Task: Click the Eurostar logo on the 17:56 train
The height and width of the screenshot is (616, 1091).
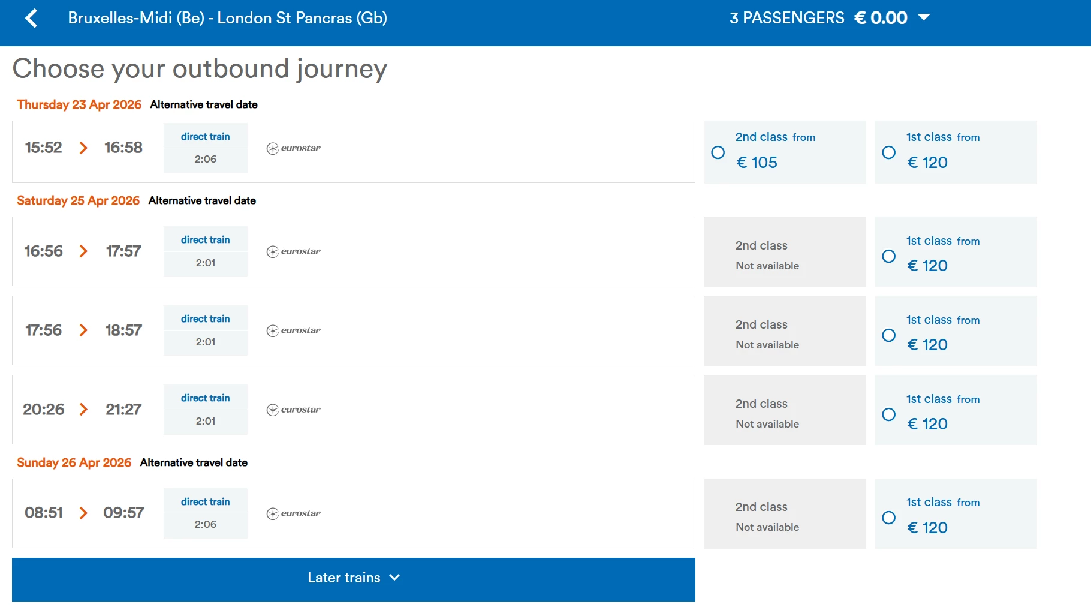Action: (294, 330)
